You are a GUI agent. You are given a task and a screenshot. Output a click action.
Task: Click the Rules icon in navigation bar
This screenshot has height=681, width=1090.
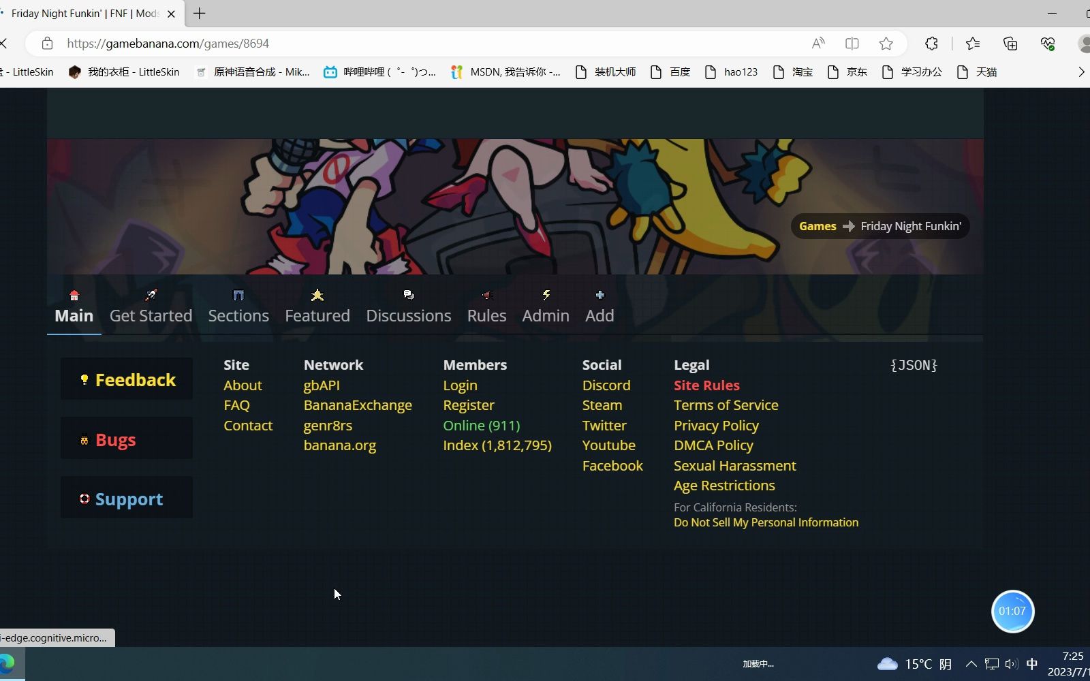(486, 294)
